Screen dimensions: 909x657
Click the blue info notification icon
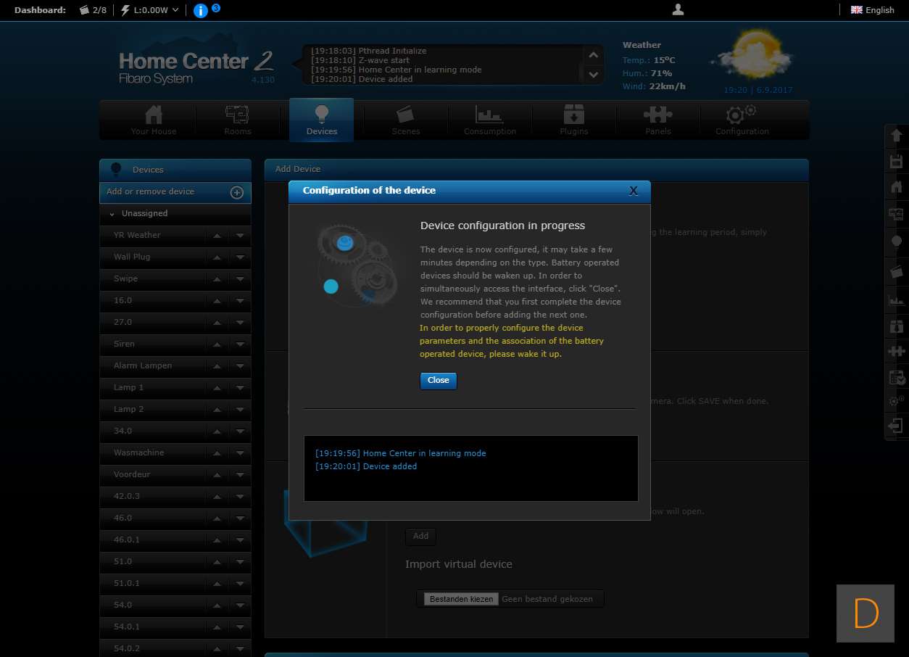(x=201, y=11)
